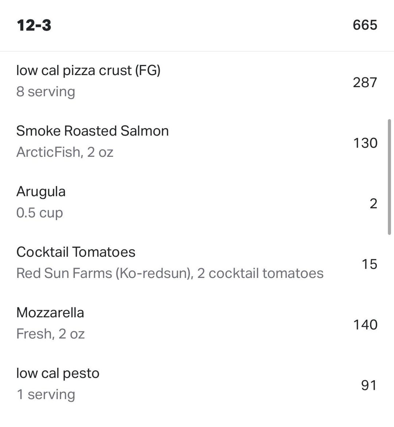Tap the 12-3 meal header
The width and height of the screenshot is (394, 427).
(x=34, y=25)
